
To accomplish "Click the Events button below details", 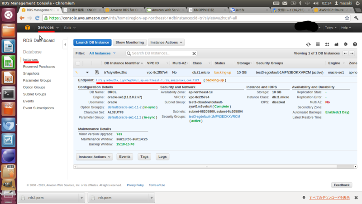I will pyautogui.click(x=125, y=156).
